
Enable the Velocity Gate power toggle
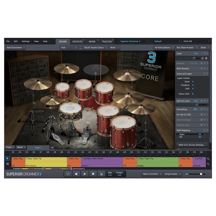pos(202,125)
